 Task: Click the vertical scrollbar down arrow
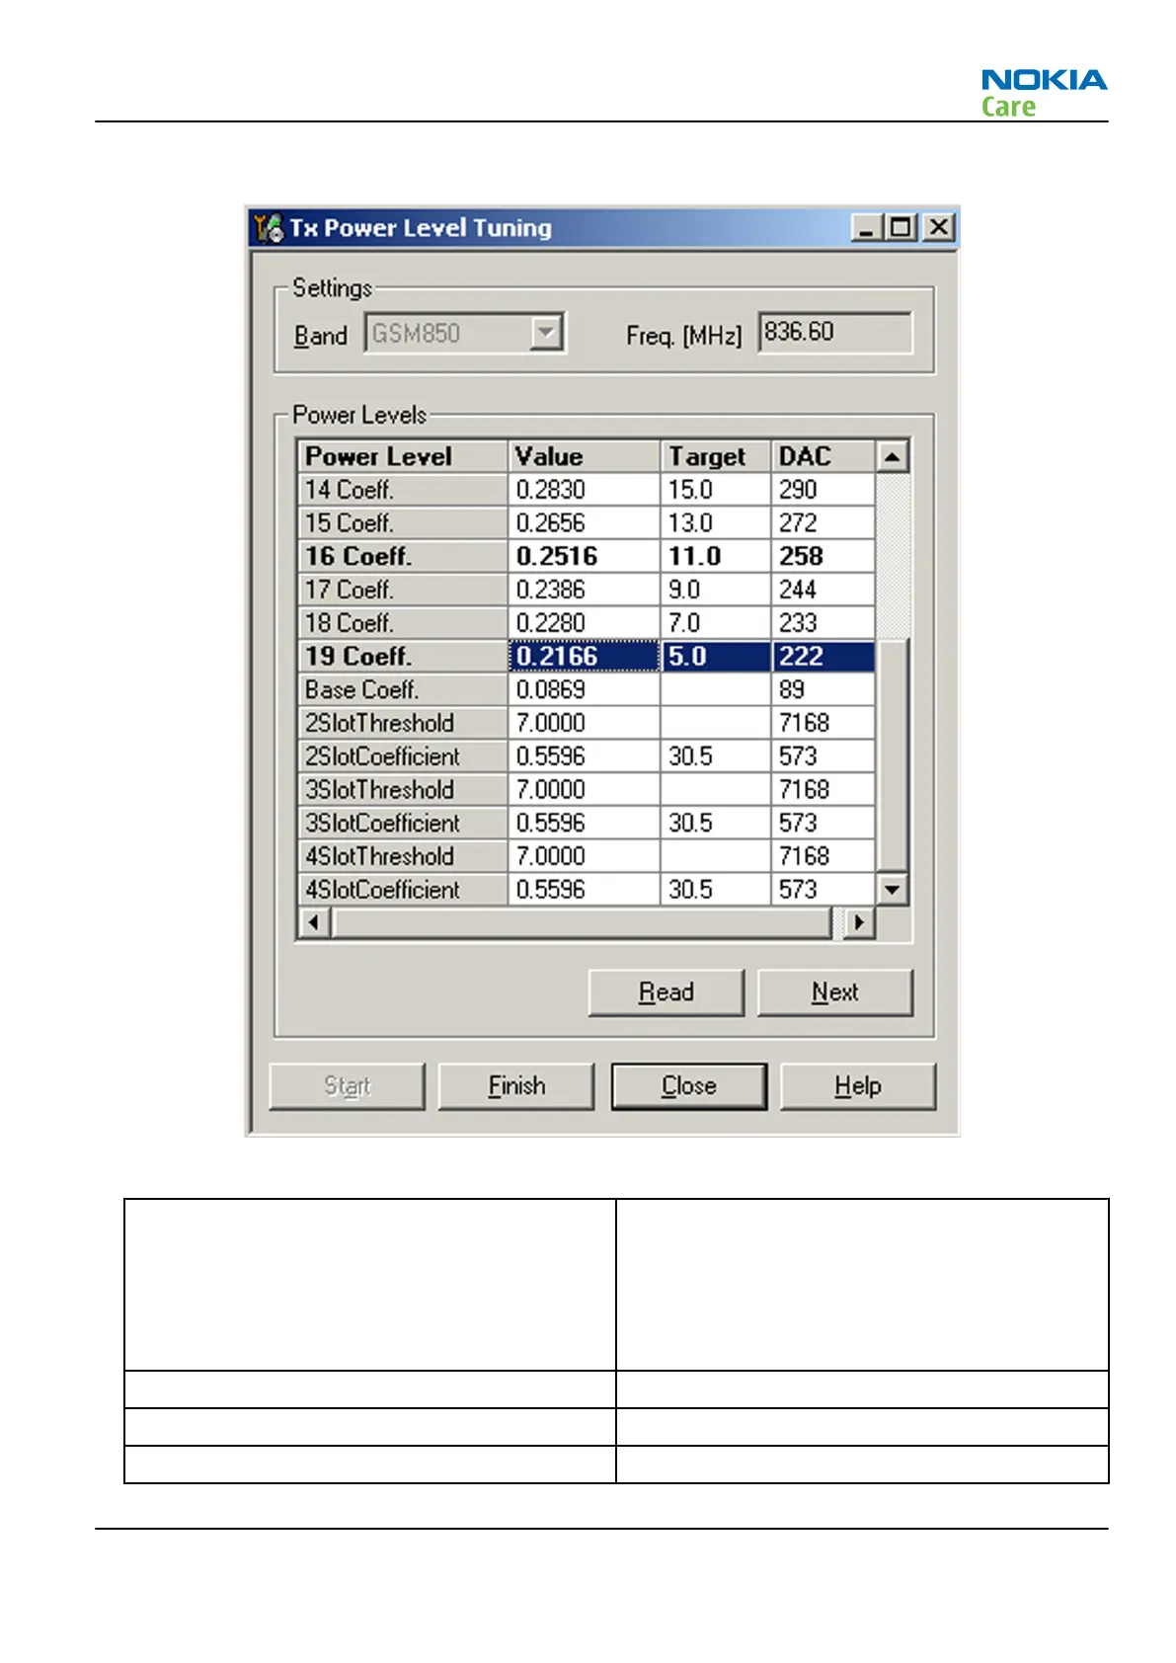coord(892,890)
